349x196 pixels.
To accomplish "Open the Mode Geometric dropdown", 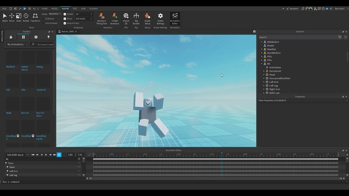I will tap(55, 14).
